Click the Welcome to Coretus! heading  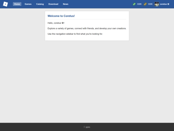61,16
